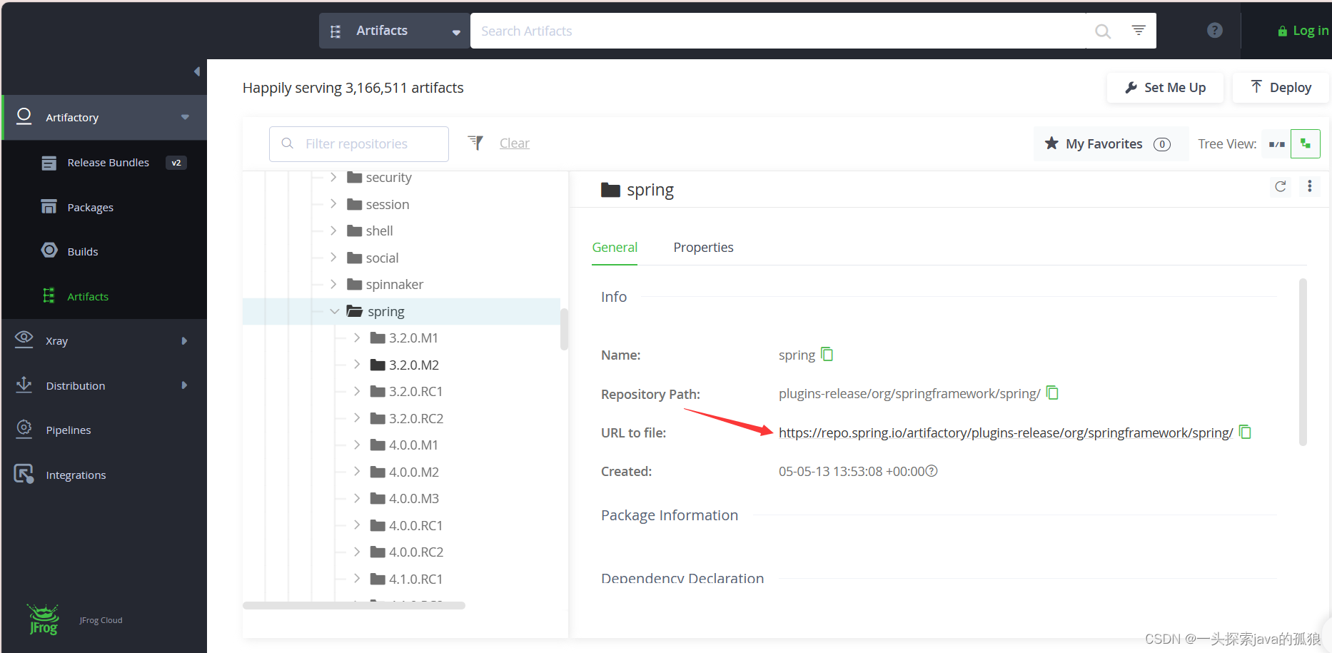Collapse the spring folder chevron
Viewport: 1332px width, 653px height.
[x=334, y=311]
